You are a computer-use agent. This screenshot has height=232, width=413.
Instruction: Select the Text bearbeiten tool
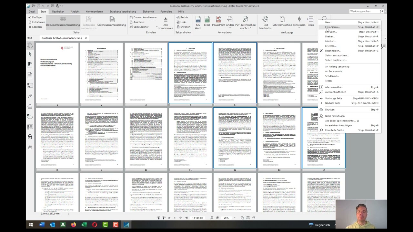(265, 23)
